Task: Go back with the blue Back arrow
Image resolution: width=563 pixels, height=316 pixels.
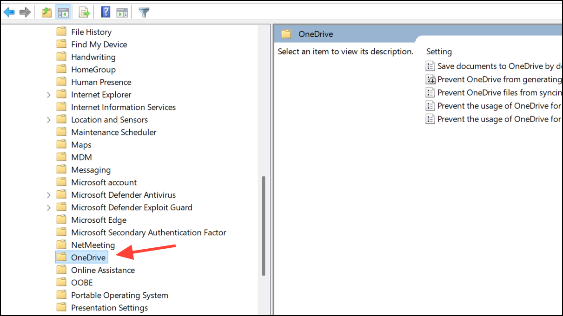Action: coord(9,12)
